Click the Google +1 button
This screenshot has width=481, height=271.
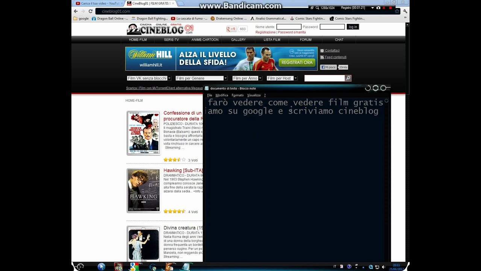(x=231, y=29)
